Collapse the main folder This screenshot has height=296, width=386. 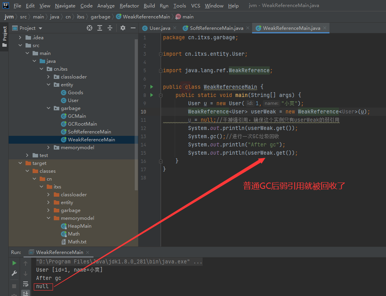point(27,53)
